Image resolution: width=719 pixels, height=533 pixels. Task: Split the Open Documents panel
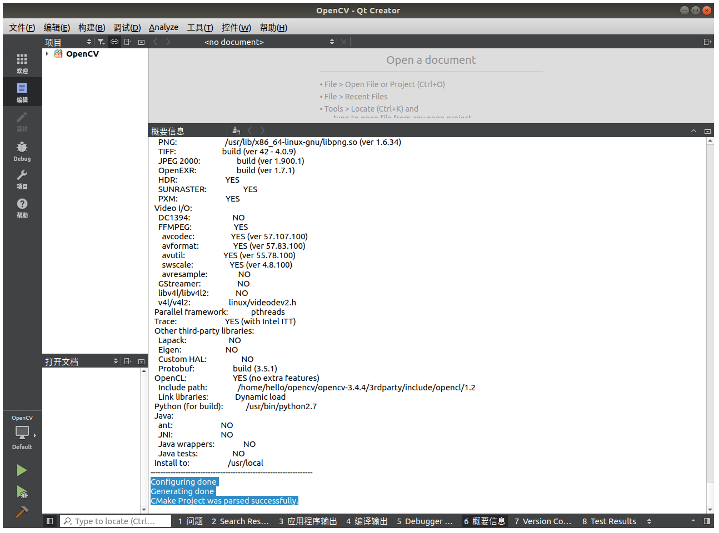[128, 361]
